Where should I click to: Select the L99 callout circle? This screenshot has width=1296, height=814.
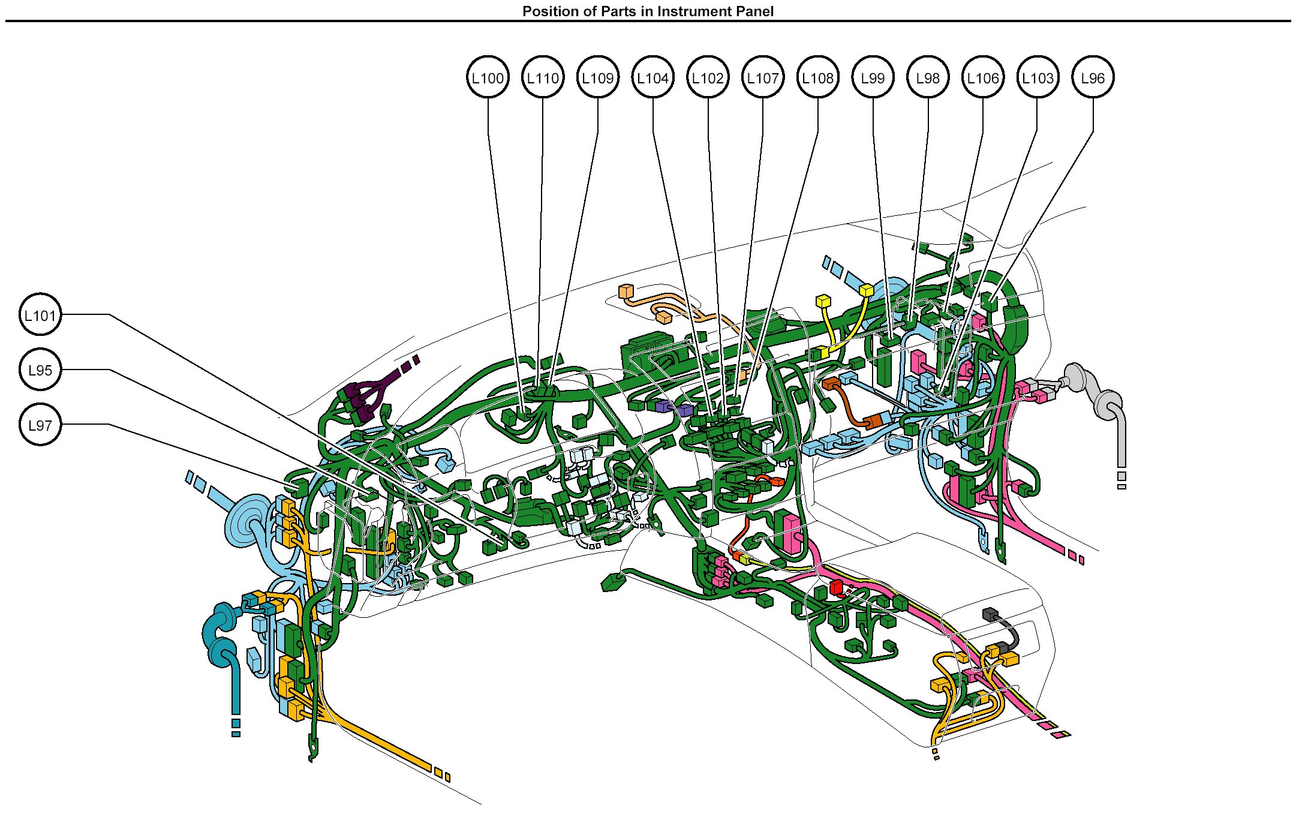tap(873, 77)
